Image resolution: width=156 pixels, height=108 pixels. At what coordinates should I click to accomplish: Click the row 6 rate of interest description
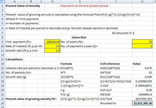pyautogui.click(x=62, y=28)
